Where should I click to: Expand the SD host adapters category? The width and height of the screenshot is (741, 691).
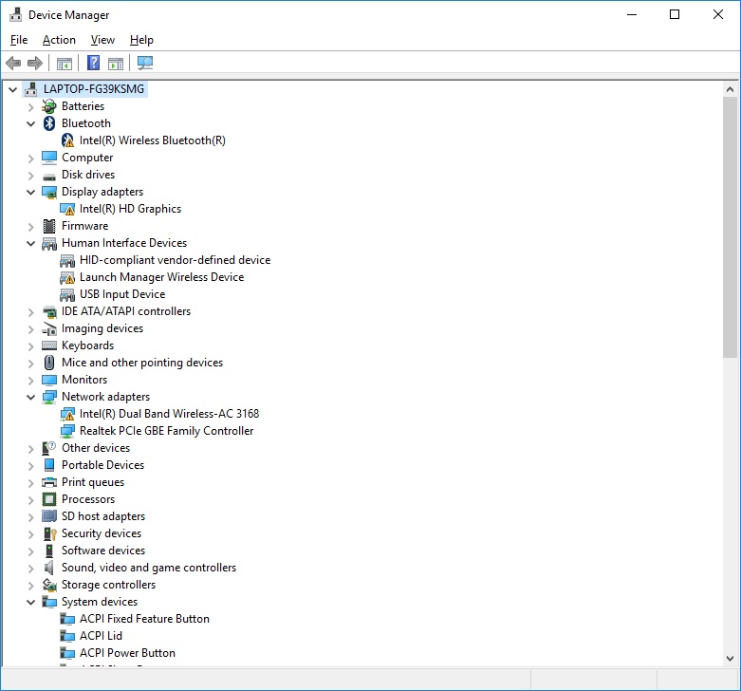point(30,516)
